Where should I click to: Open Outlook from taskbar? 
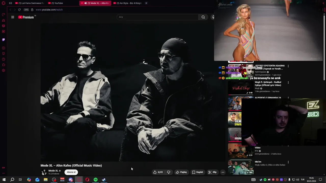(37, 180)
